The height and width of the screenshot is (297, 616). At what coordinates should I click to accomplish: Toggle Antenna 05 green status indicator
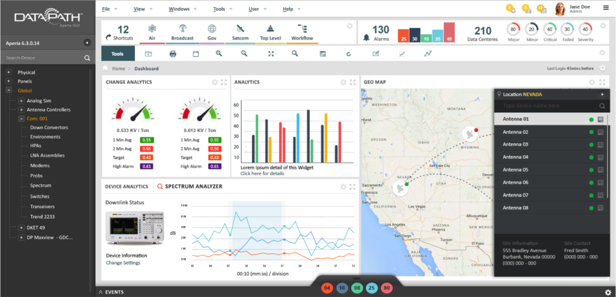(x=591, y=170)
